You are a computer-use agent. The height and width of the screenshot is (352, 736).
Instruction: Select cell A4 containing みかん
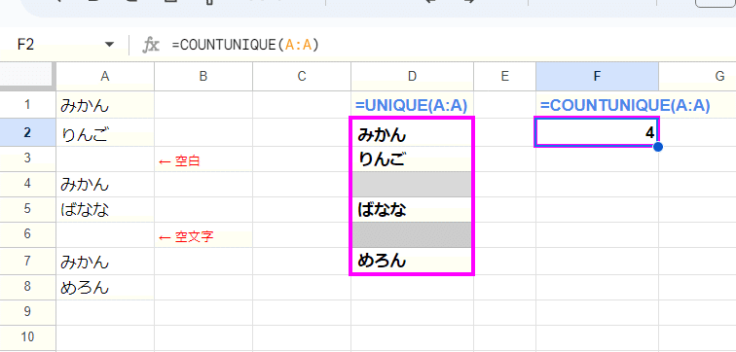coord(105,184)
